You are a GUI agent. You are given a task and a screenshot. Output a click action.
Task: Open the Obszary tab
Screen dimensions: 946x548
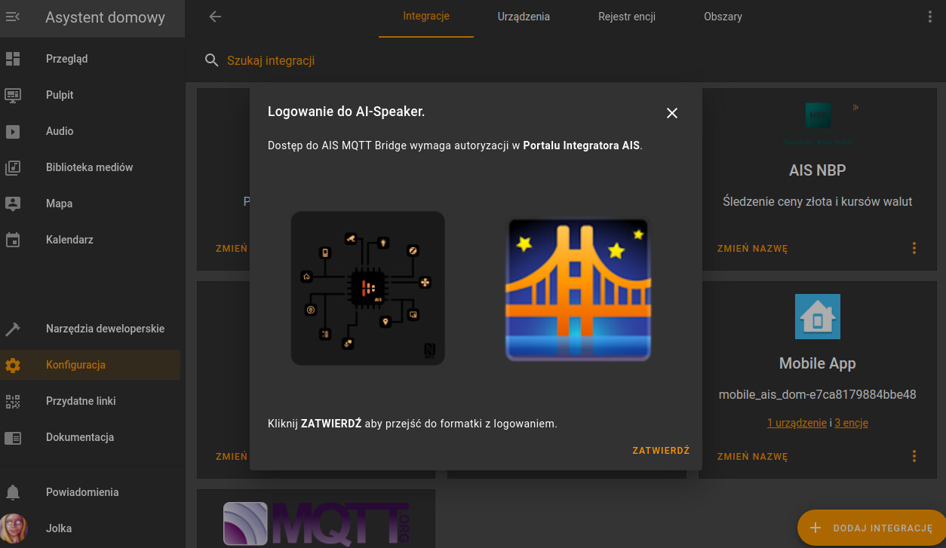723,17
